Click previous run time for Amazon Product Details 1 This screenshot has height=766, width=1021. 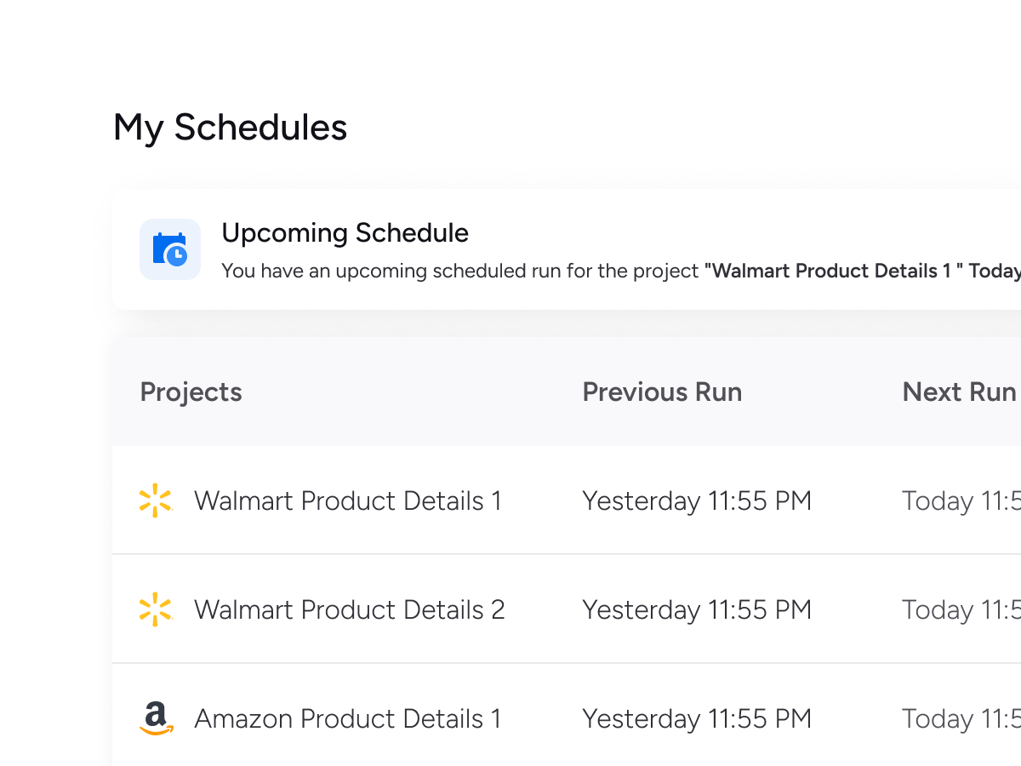[x=696, y=718]
